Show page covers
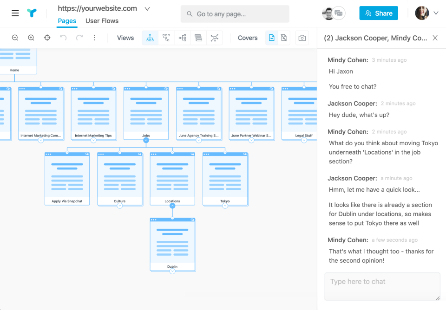The height and width of the screenshot is (310, 446). (x=272, y=38)
